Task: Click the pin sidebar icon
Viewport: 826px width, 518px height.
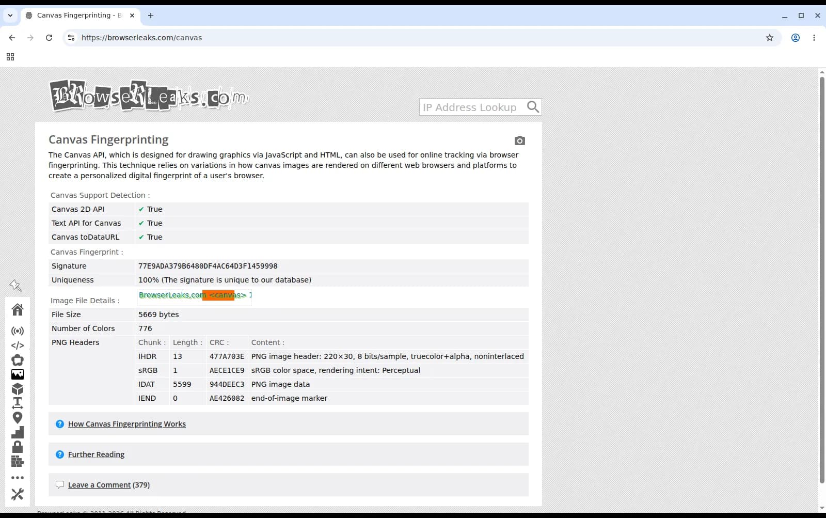Action: coord(15,285)
